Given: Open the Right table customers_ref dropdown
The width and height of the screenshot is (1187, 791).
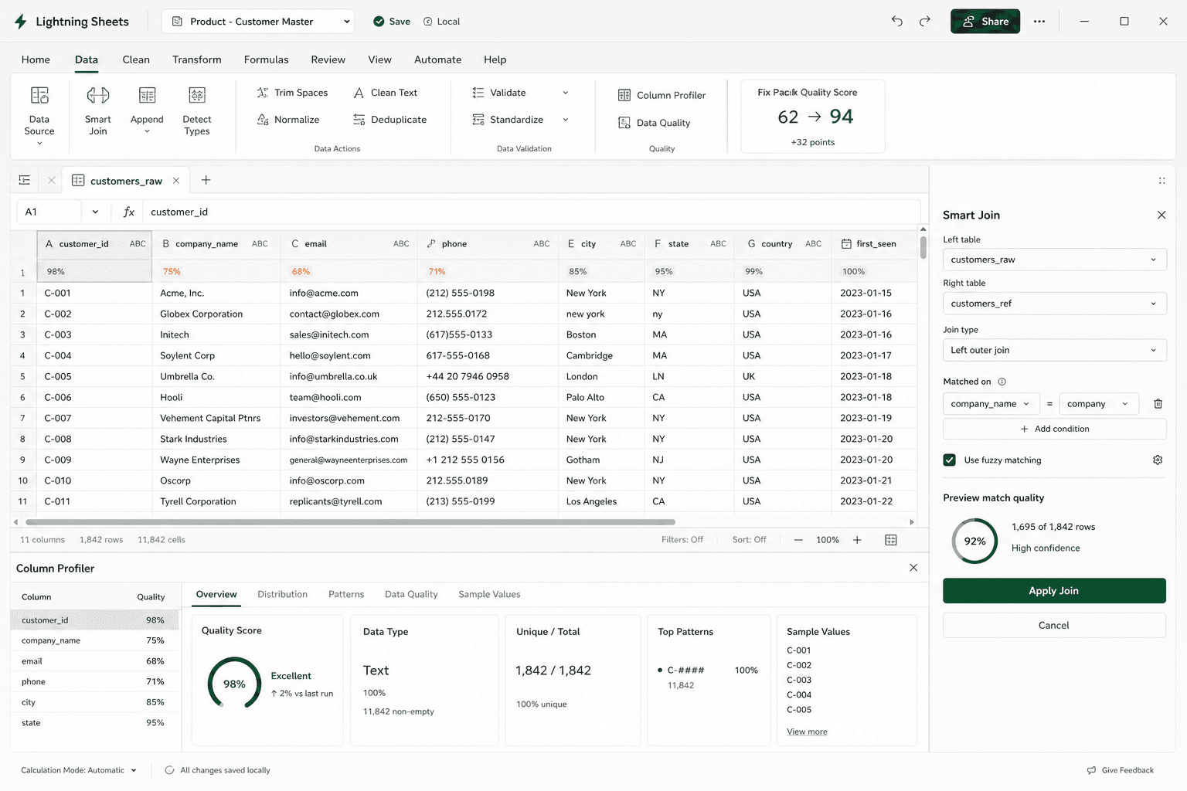Looking at the screenshot, I should click(1054, 304).
